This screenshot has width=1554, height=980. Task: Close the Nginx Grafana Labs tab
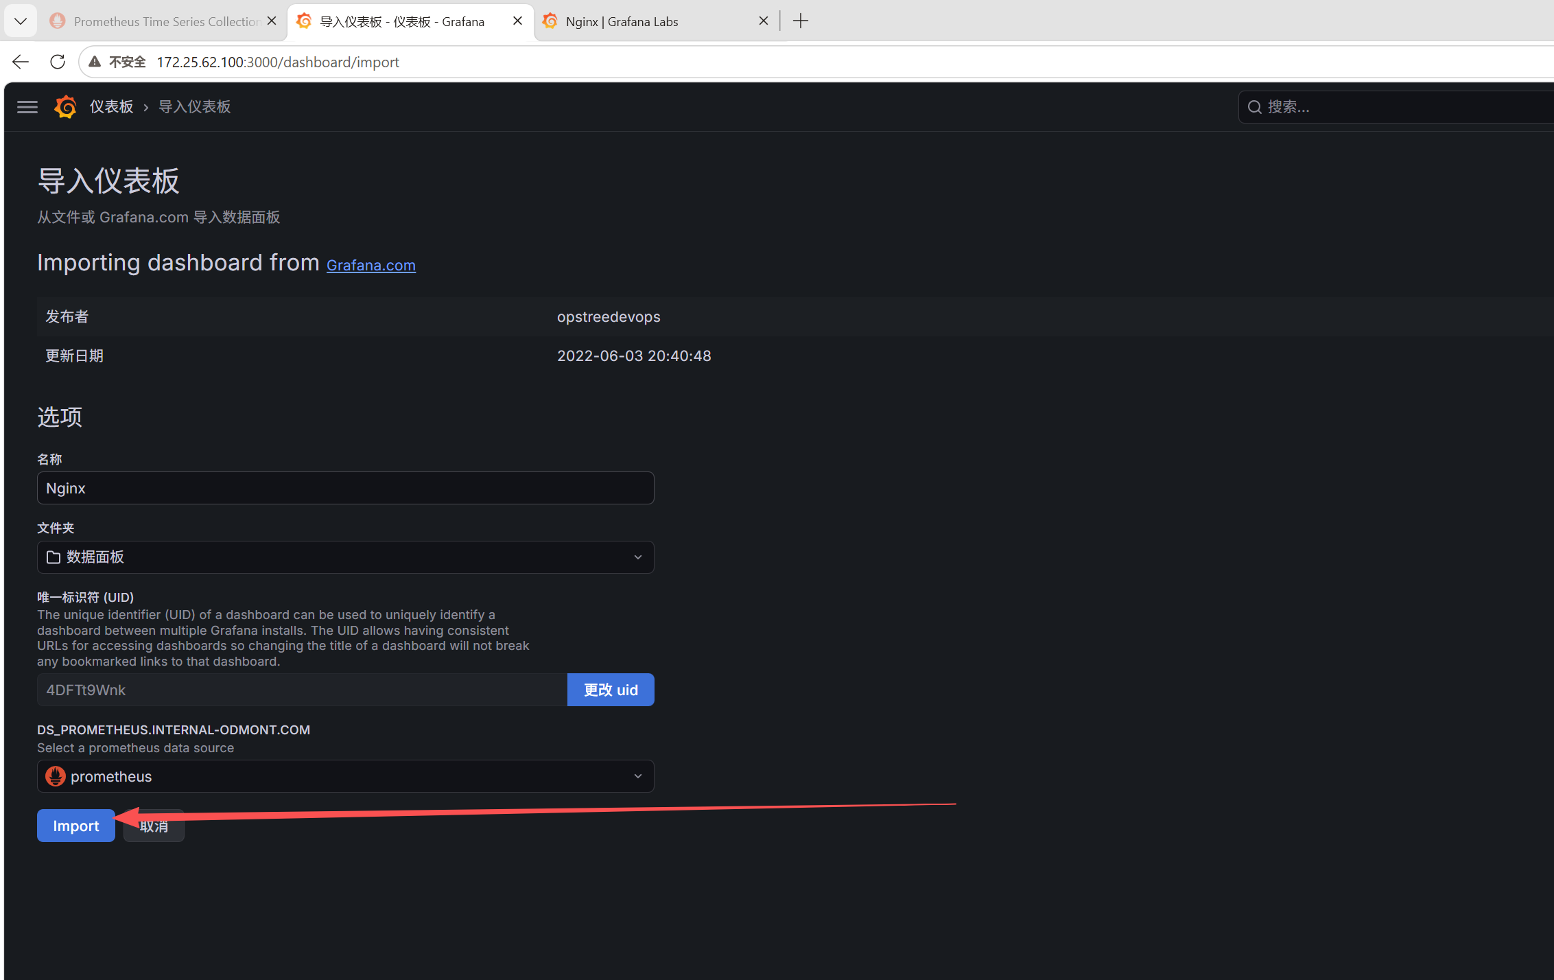click(764, 21)
